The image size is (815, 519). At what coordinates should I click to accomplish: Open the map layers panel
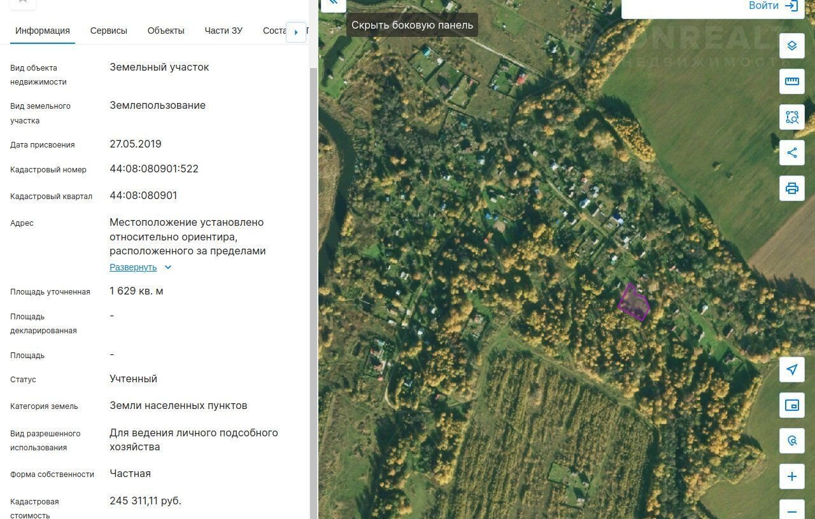[791, 46]
